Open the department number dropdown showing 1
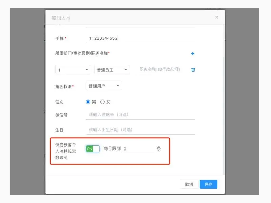 [73, 69]
